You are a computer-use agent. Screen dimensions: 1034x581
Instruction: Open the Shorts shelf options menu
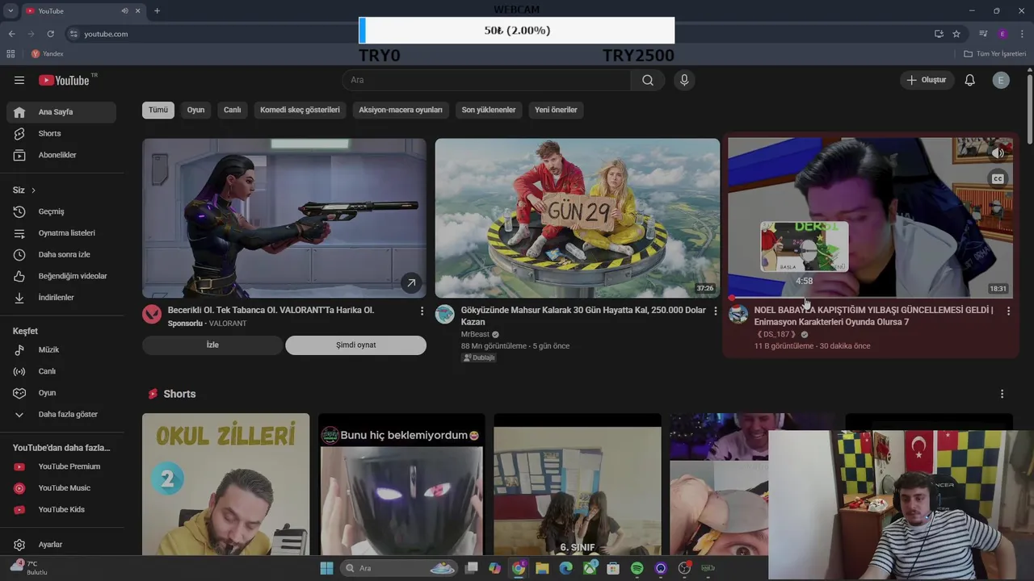pos(1002,394)
